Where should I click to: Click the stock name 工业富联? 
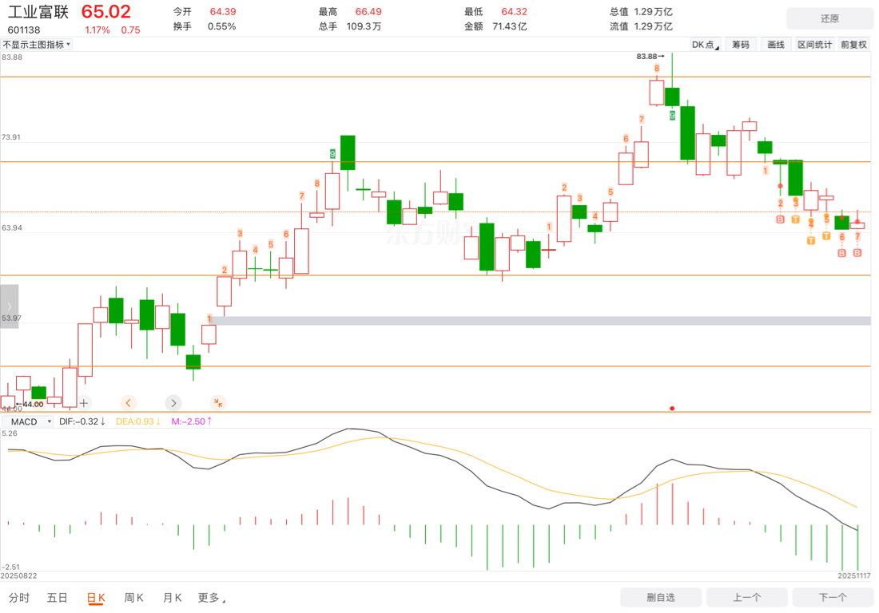pyautogui.click(x=38, y=12)
